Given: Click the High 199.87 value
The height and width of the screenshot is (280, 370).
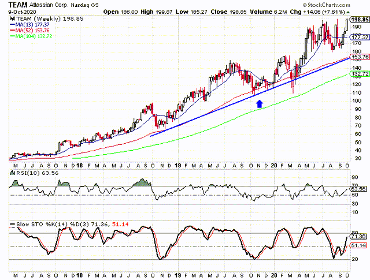Looking at the screenshot, I should coord(157,12).
